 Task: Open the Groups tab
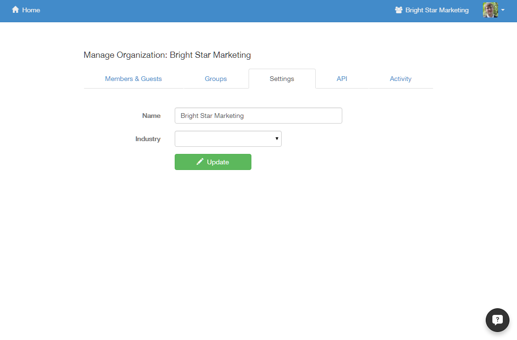coord(215,79)
